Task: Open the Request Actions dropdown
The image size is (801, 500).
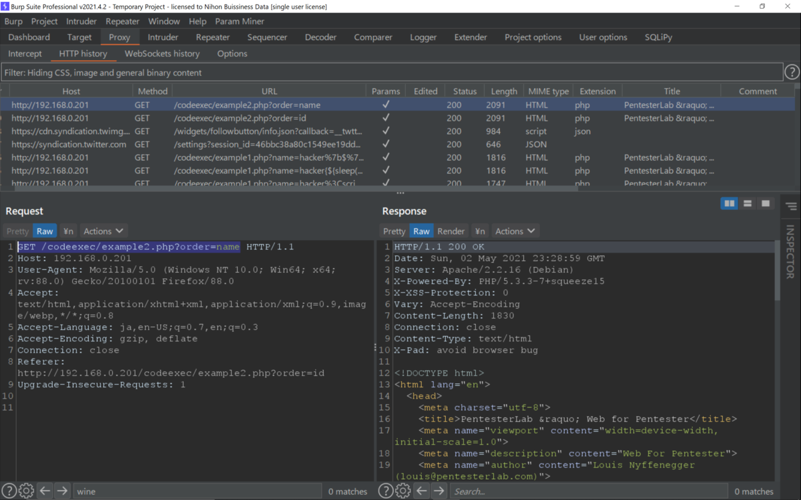Action: [103, 231]
